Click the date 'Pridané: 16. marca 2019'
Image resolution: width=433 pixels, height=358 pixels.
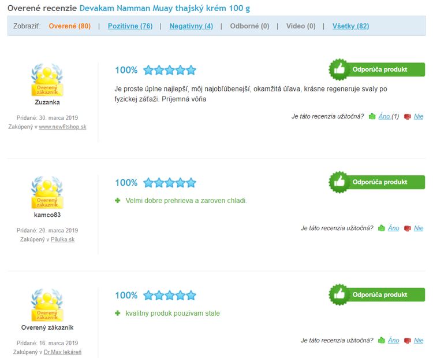click(47, 343)
